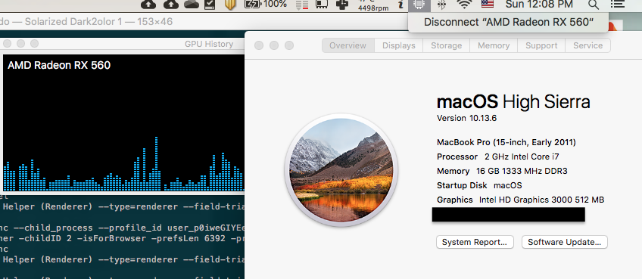This screenshot has height=279, width=642.
Task: Switch to the Displays tab
Action: 399,45
